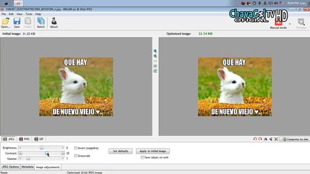Switch to the JPEG Options tab
This screenshot has width=310, height=174.
tap(11, 167)
